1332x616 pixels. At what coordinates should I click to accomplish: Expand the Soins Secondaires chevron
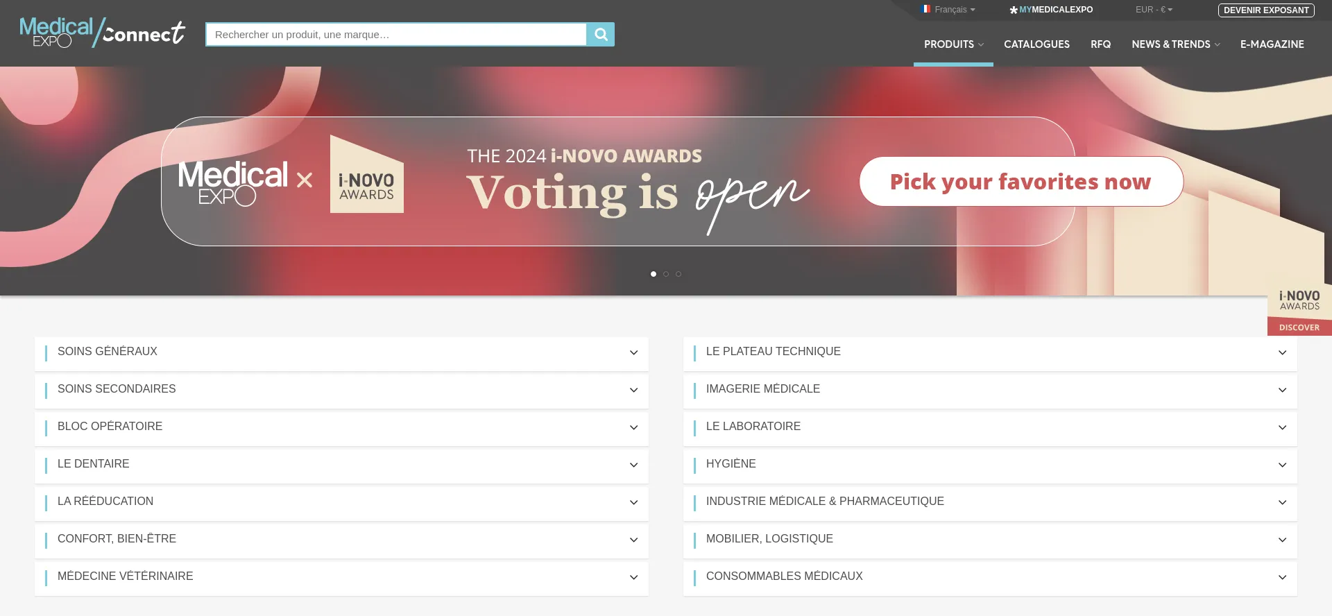coord(633,390)
